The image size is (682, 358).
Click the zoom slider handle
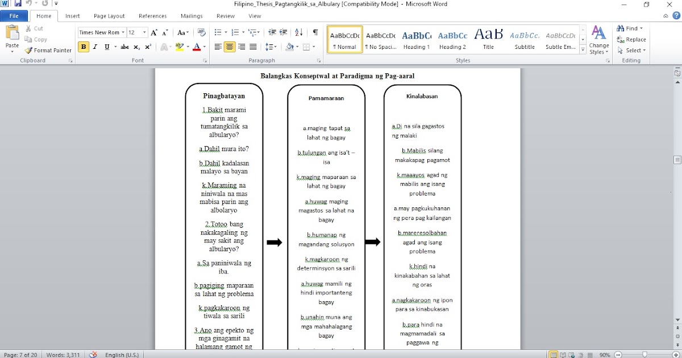pos(644,355)
